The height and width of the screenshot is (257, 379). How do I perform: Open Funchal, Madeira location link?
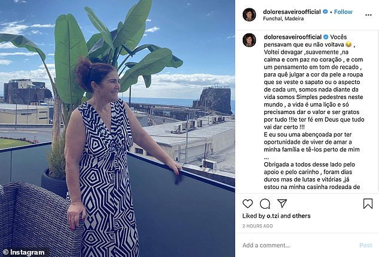click(283, 18)
